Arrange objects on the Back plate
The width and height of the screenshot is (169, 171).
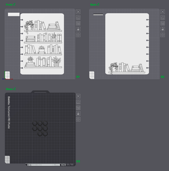[163, 23]
